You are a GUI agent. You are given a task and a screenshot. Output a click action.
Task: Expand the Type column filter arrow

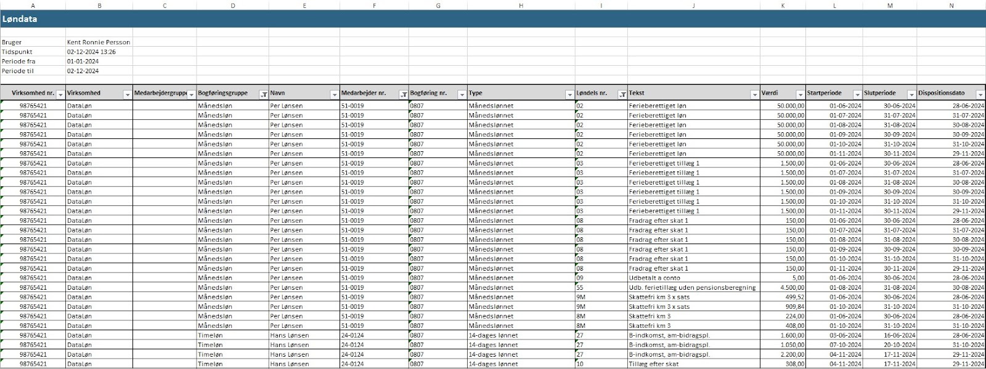(x=569, y=94)
